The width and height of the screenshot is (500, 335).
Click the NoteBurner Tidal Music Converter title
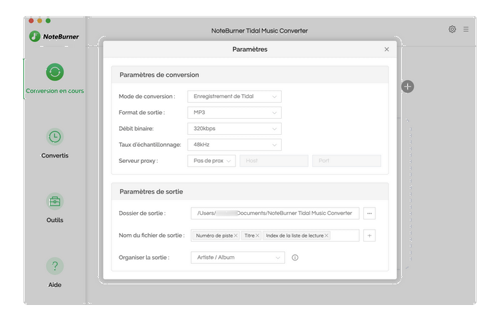[260, 31]
